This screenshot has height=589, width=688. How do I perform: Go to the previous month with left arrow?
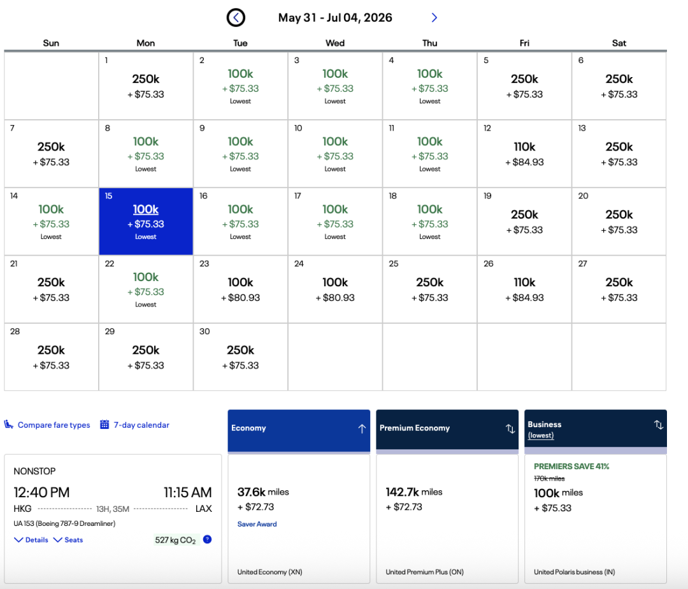coord(236,18)
